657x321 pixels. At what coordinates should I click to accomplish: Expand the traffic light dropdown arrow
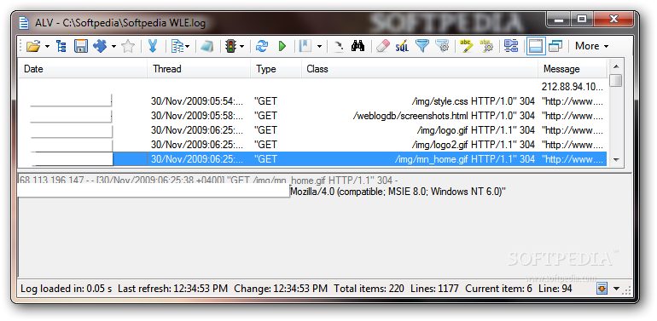pos(241,46)
